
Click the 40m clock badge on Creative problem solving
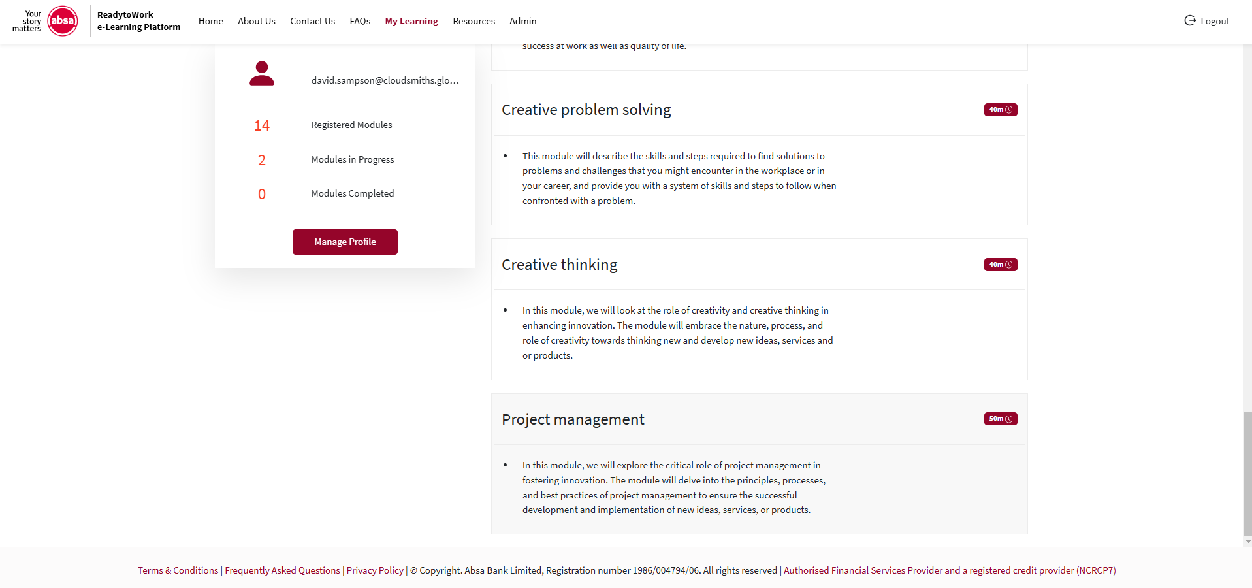tap(1001, 110)
